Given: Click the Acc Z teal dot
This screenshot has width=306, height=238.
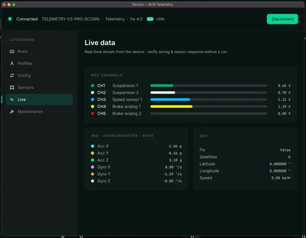Looking at the screenshot, I should tap(92, 160).
